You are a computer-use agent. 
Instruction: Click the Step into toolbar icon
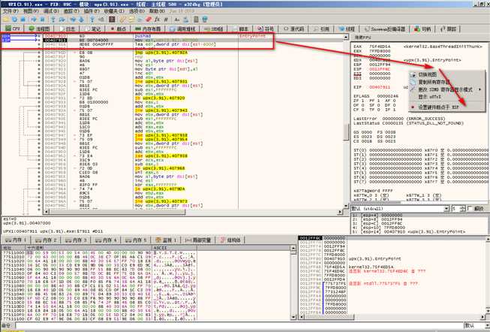click(53, 20)
